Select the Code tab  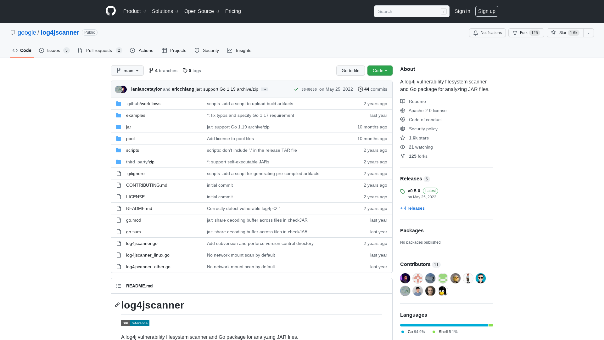22,50
